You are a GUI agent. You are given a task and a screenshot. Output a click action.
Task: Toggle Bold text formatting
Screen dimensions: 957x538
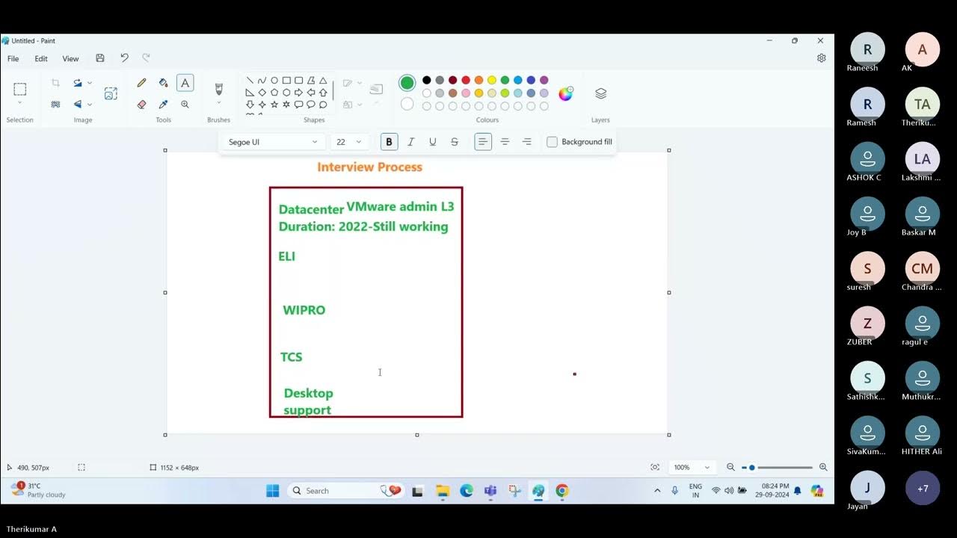tap(389, 142)
